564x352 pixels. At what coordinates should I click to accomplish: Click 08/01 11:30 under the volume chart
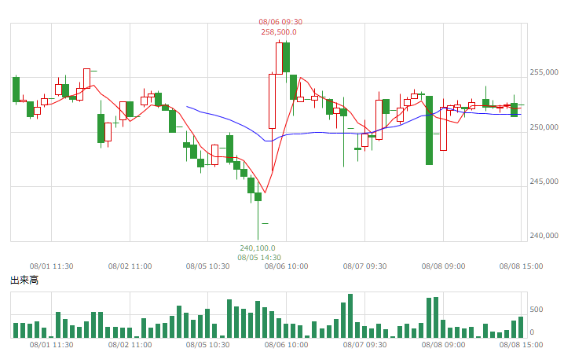[51, 345]
